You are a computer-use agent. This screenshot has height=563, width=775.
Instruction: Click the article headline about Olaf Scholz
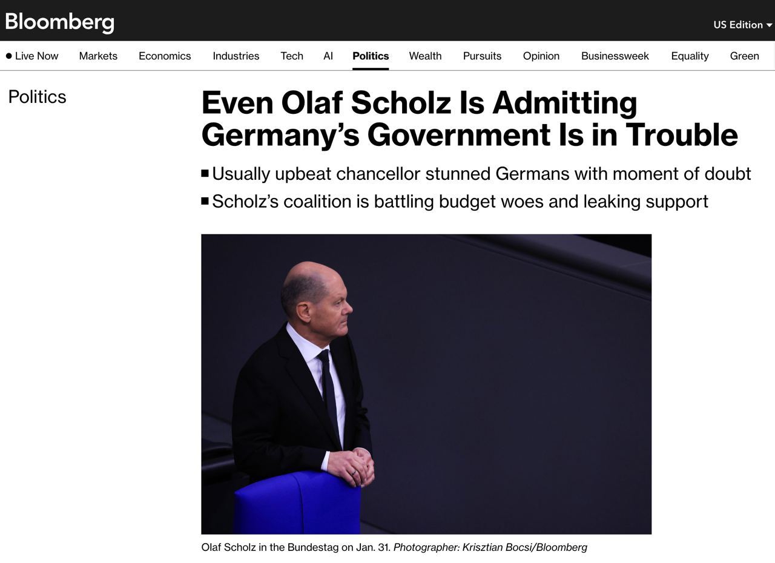coord(469,119)
